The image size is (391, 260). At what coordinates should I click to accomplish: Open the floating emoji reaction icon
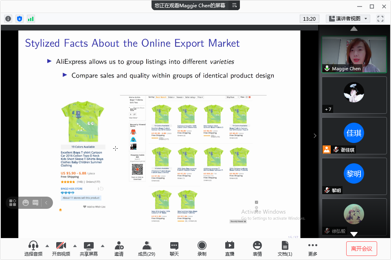click(x=26, y=203)
